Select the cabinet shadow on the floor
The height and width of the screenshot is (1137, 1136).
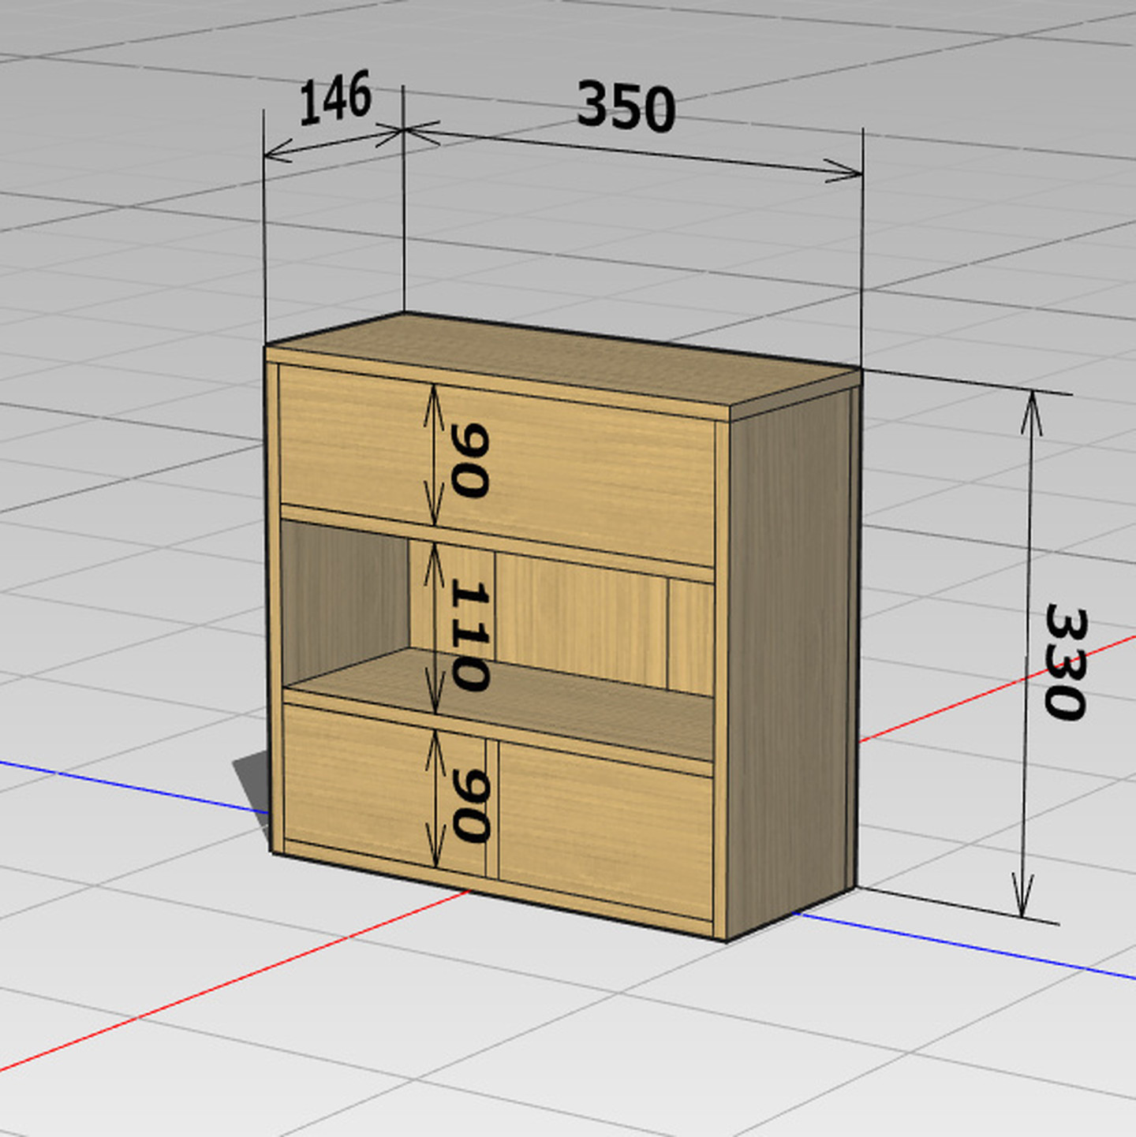pos(254,779)
